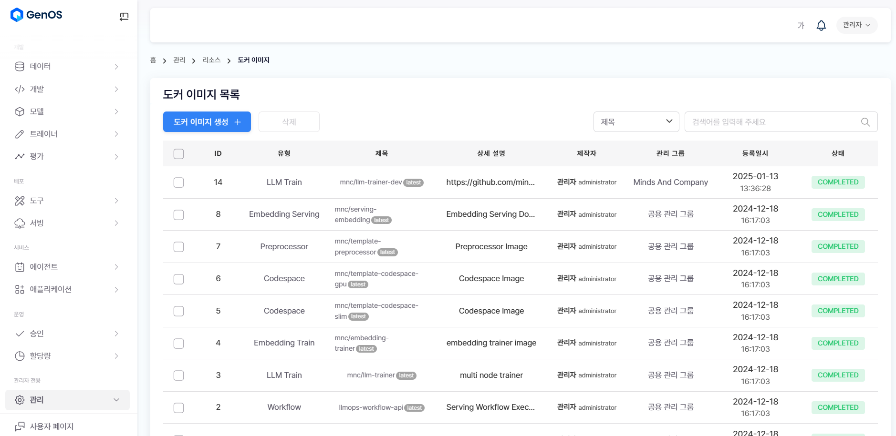896x436 pixels.
Task: Go to 리소스 in the breadcrumb
Action: 211,60
